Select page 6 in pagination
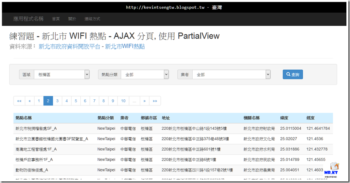Viewport: 350px width, 183px height. click(85, 101)
